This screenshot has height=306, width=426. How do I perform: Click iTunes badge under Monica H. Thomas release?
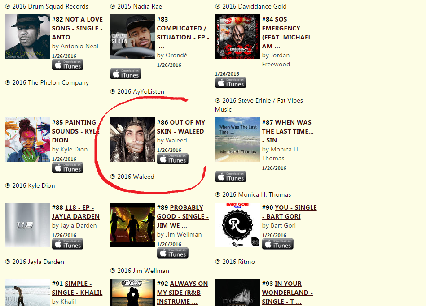[x=231, y=177]
